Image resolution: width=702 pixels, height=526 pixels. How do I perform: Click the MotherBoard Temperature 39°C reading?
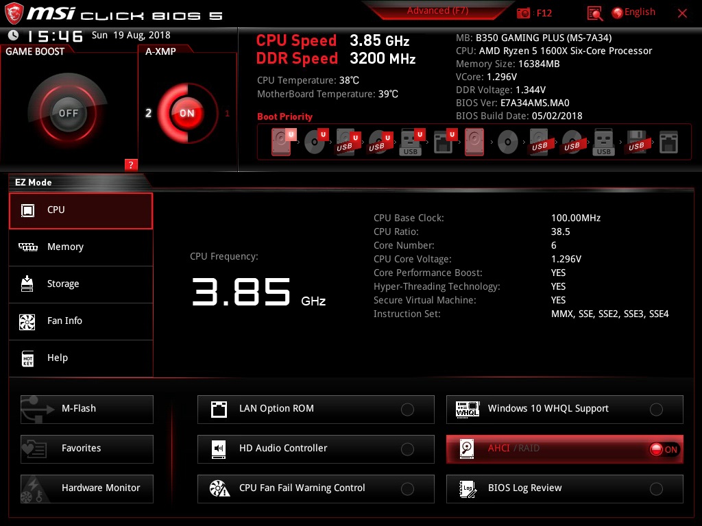pyautogui.click(x=327, y=94)
